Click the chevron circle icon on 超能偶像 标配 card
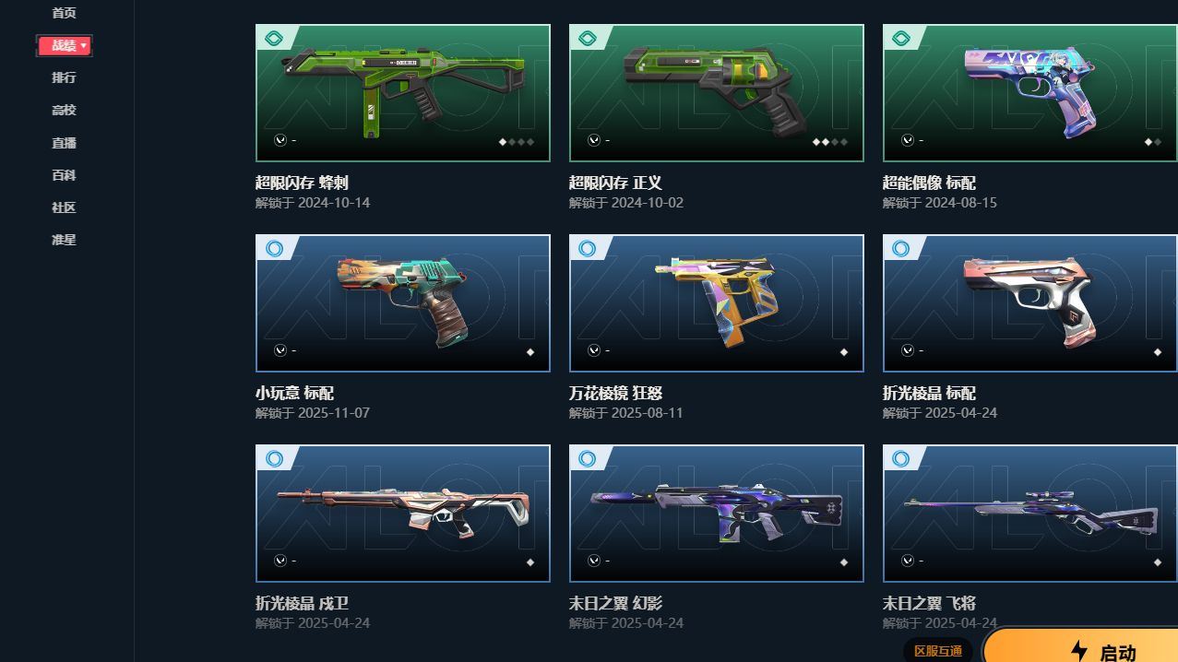Viewport: 1178px width, 662px height. pyautogui.click(x=908, y=140)
